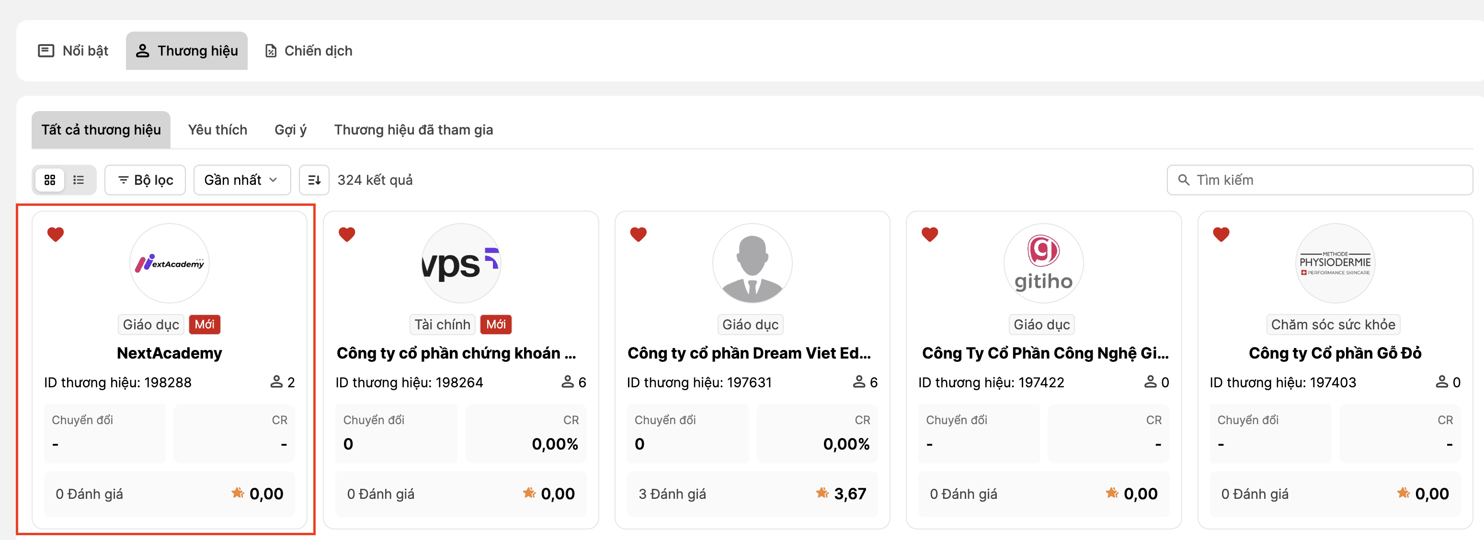The width and height of the screenshot is (1484, 540).
Task: Toggle favorite heart on VPS card
Action: (x=347, y=234)
